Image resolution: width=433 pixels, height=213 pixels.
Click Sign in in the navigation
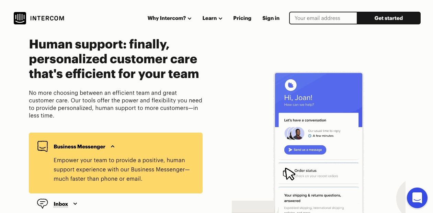tap(271, 18)
